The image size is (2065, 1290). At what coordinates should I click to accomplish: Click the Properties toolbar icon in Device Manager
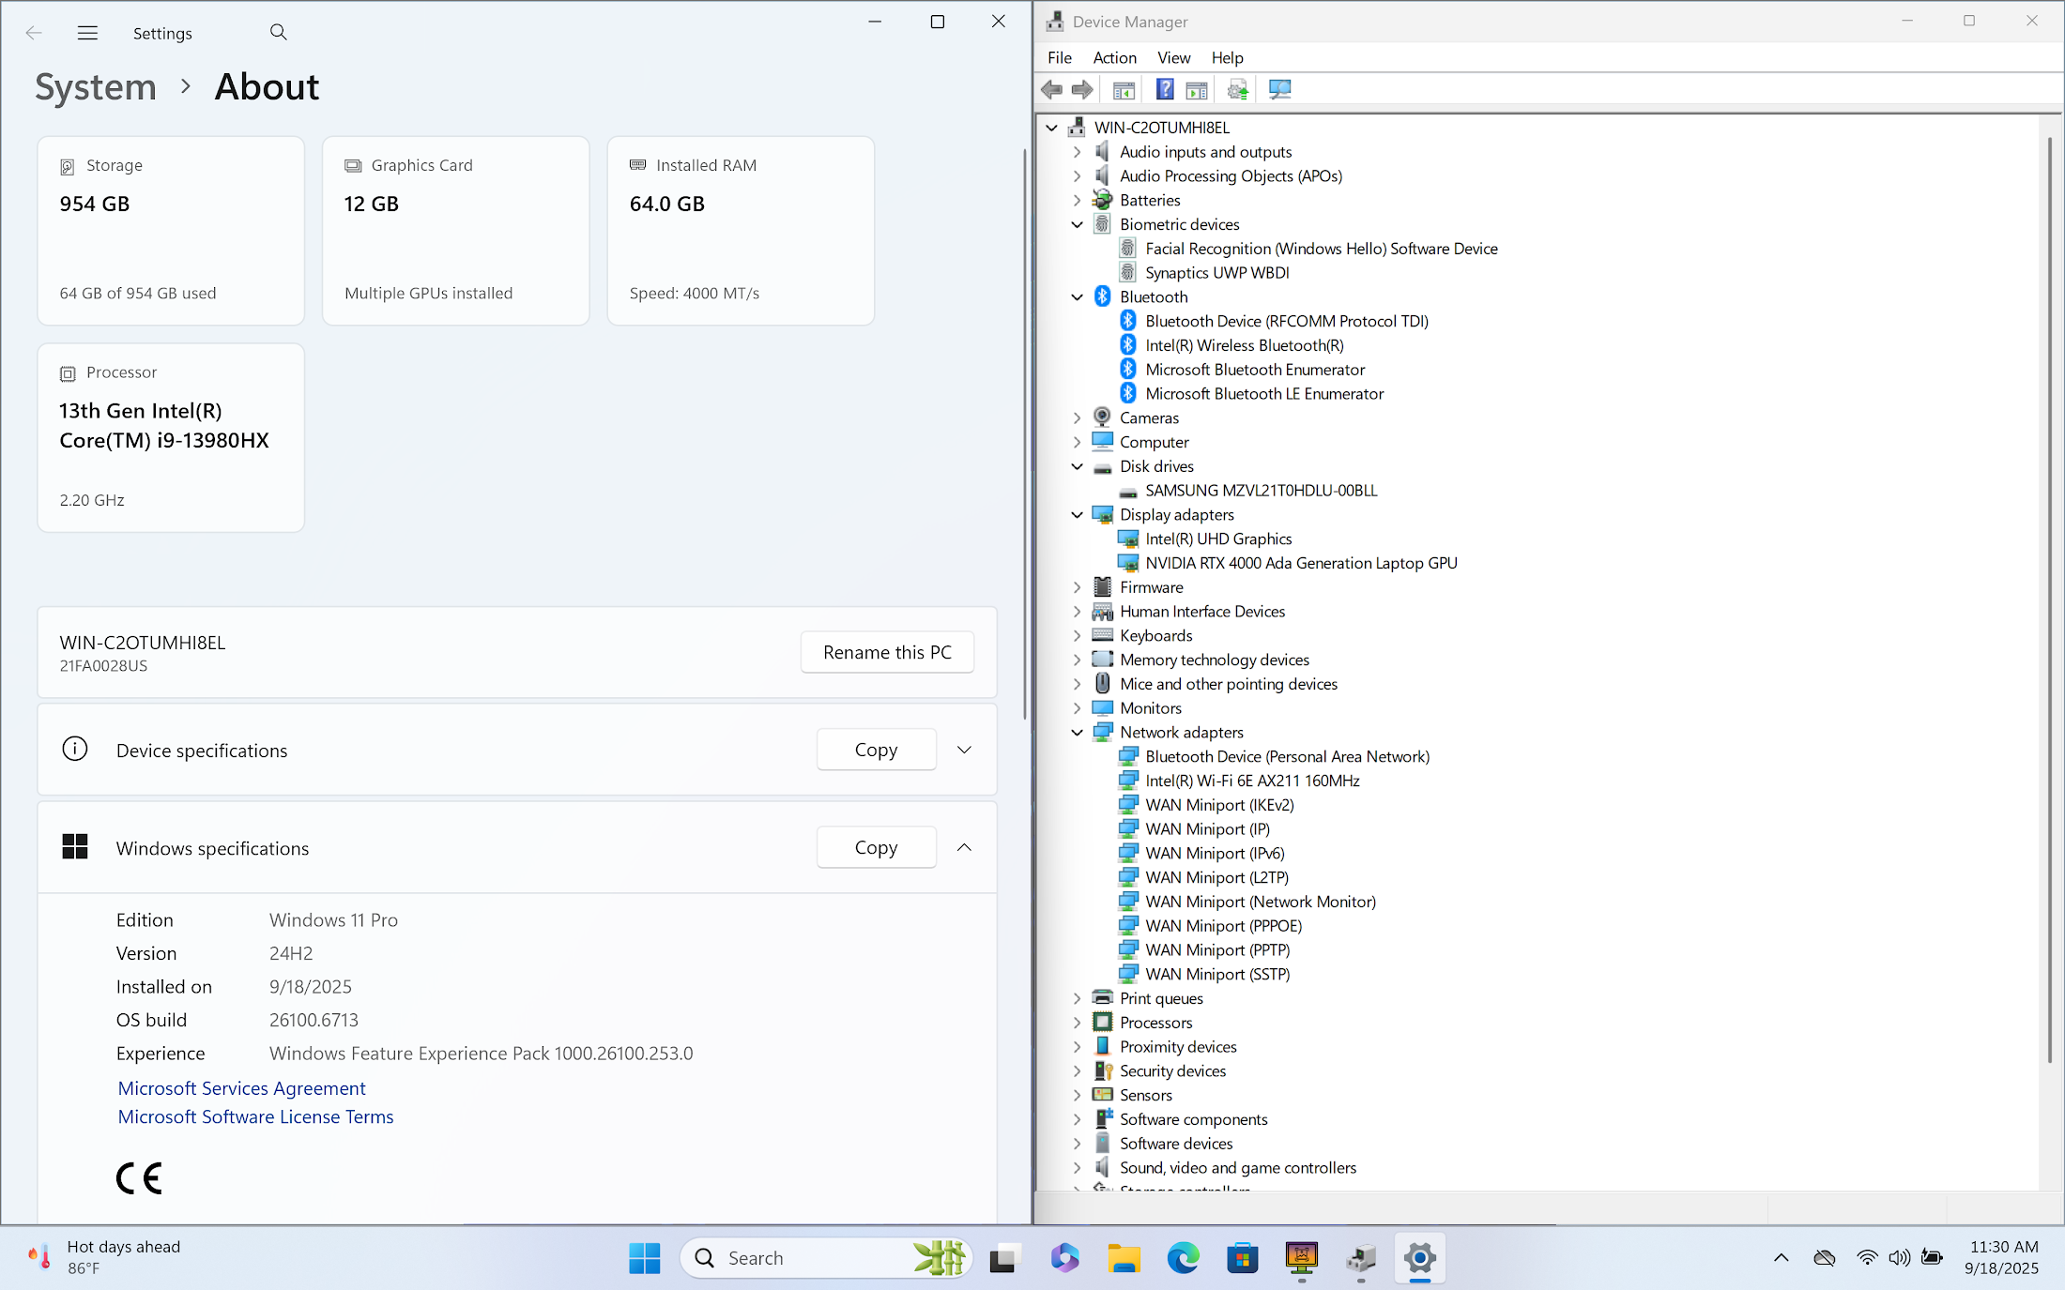[1197, 90]
